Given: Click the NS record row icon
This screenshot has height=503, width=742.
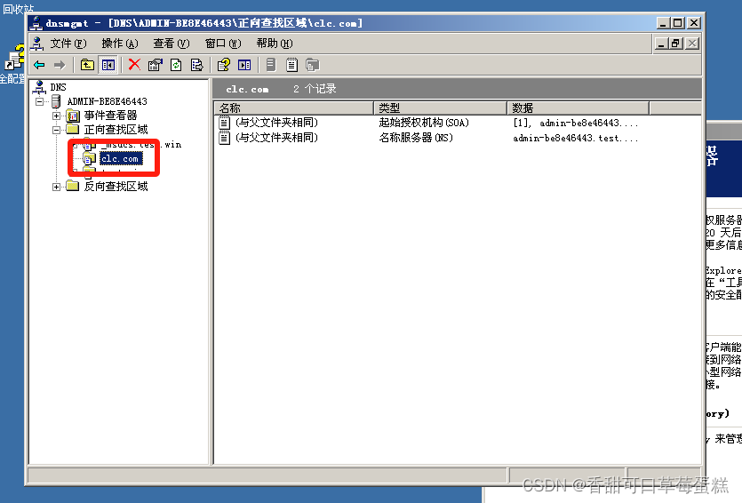Looking at the screenshot, I should pos(224,138).
